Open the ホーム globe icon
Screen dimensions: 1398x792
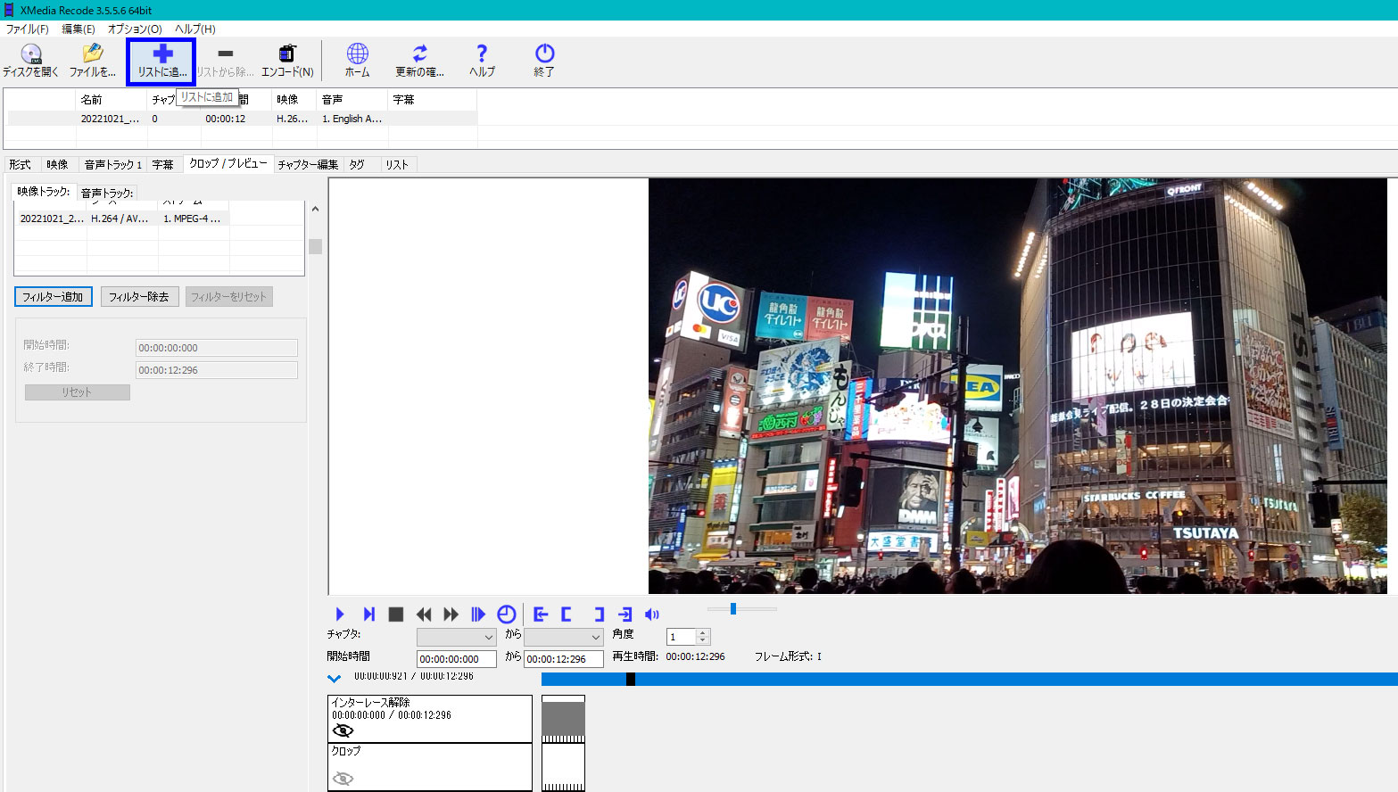[x=357, y=61]
